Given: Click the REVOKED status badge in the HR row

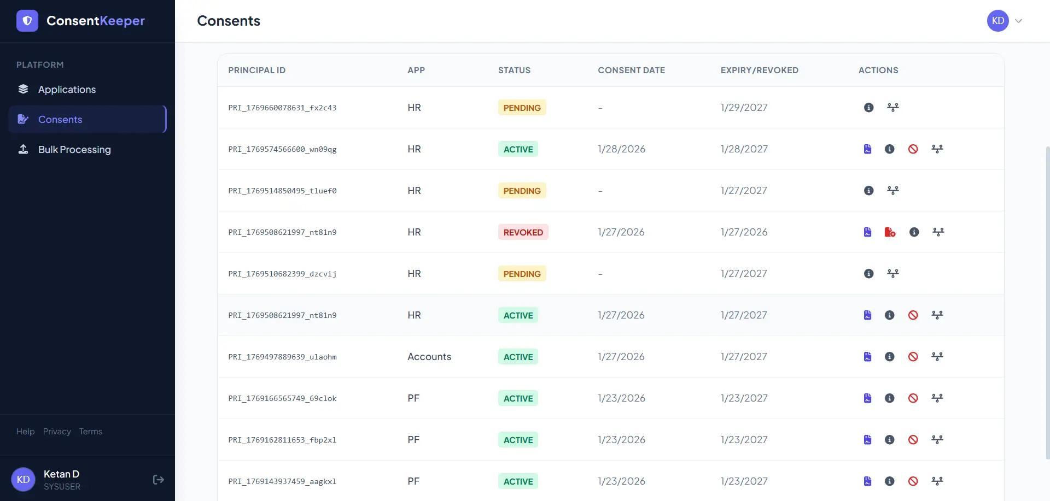Looking at the screenshot, I should (523, 232).
